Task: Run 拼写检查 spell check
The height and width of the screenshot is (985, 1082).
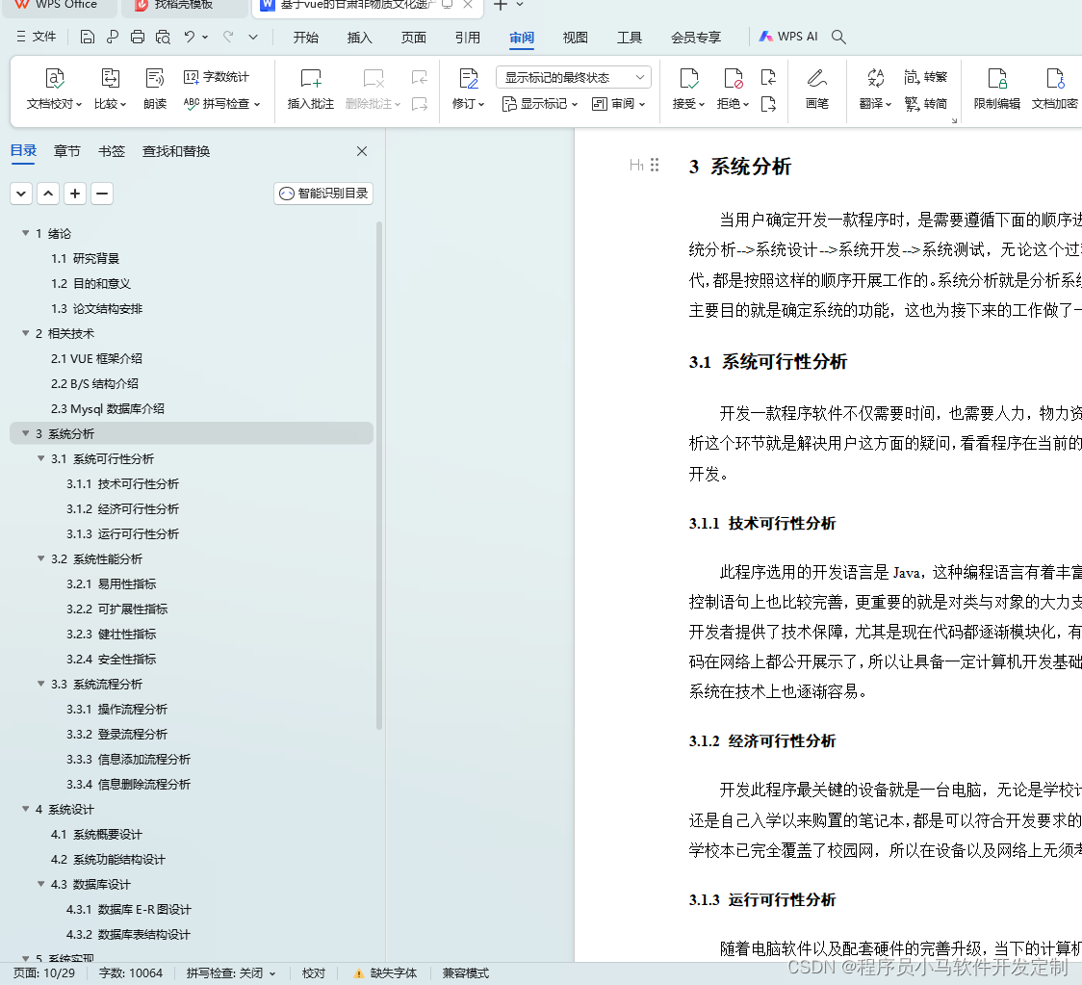Action: coord(221,104)
